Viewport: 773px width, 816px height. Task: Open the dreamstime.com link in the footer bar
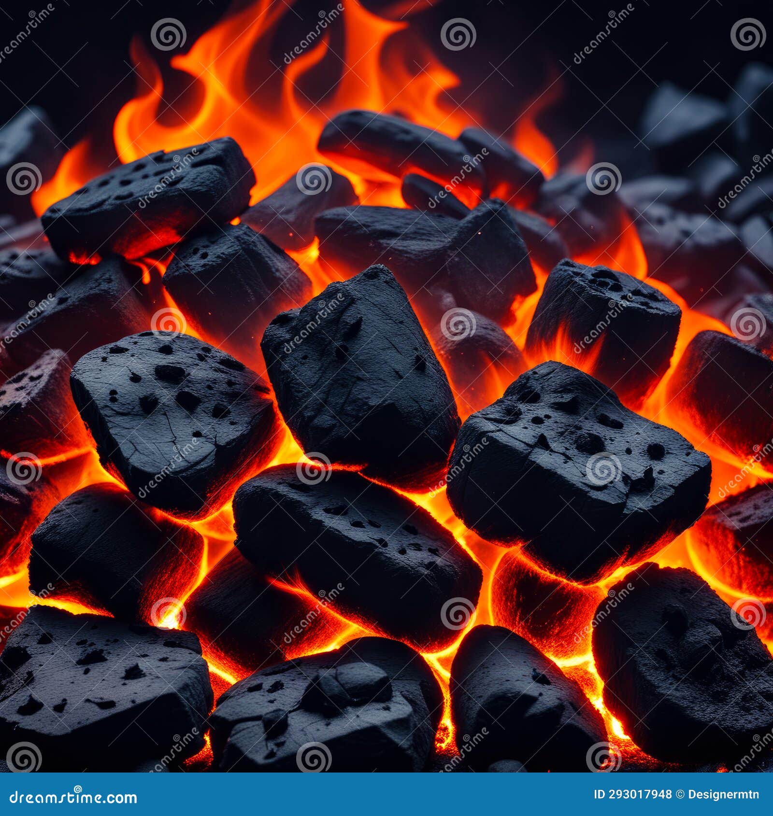point(72,798)
